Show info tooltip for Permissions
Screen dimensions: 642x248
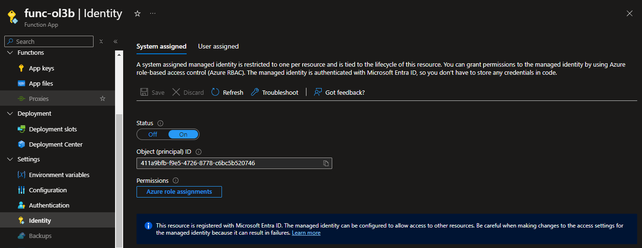[x=176, y=180]
